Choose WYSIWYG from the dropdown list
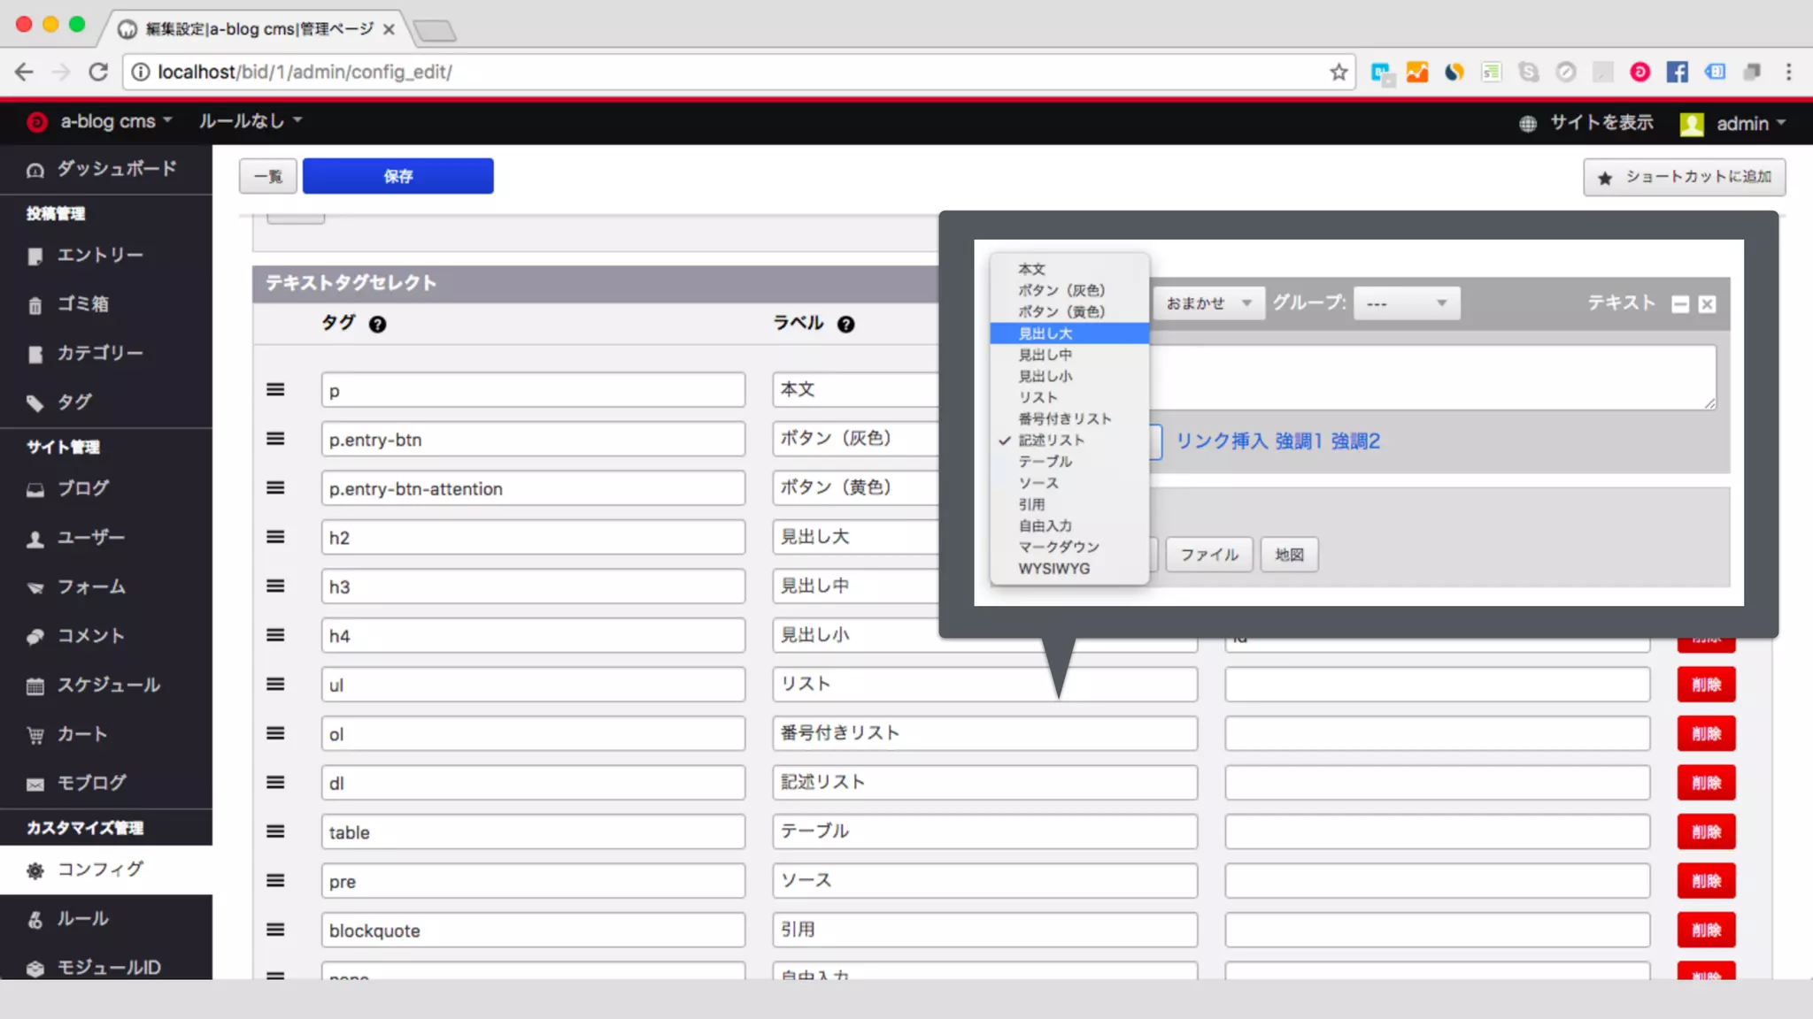This screenshot has width=1813, height=1019. 1053,569
